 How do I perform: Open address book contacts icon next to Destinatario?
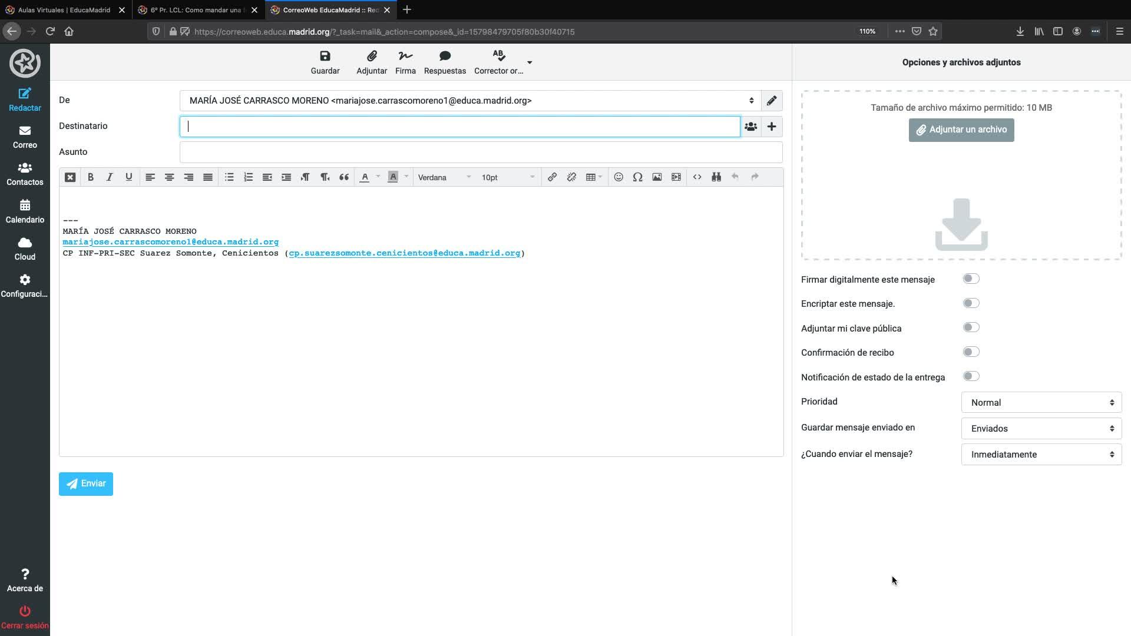[750, 127]
